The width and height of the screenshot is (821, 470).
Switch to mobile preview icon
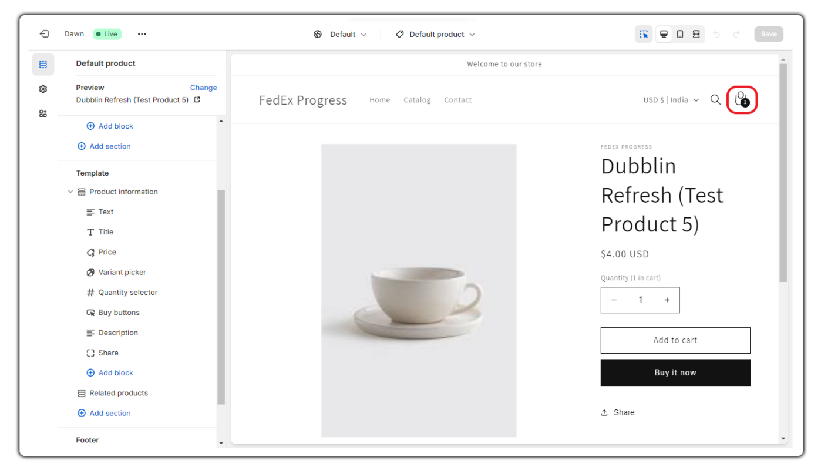coord(680,34)
